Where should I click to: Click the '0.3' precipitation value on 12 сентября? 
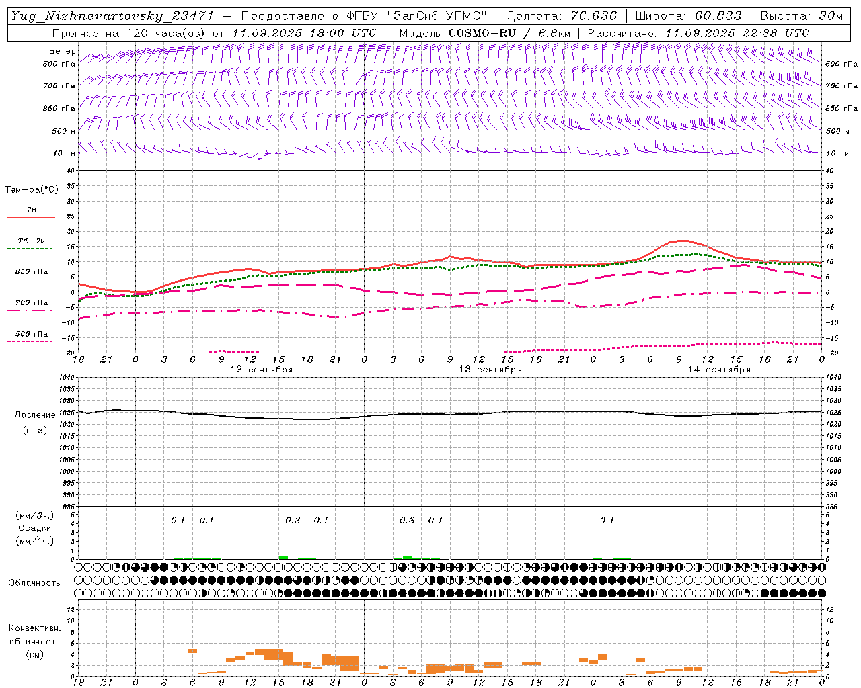tap(293, 520)
